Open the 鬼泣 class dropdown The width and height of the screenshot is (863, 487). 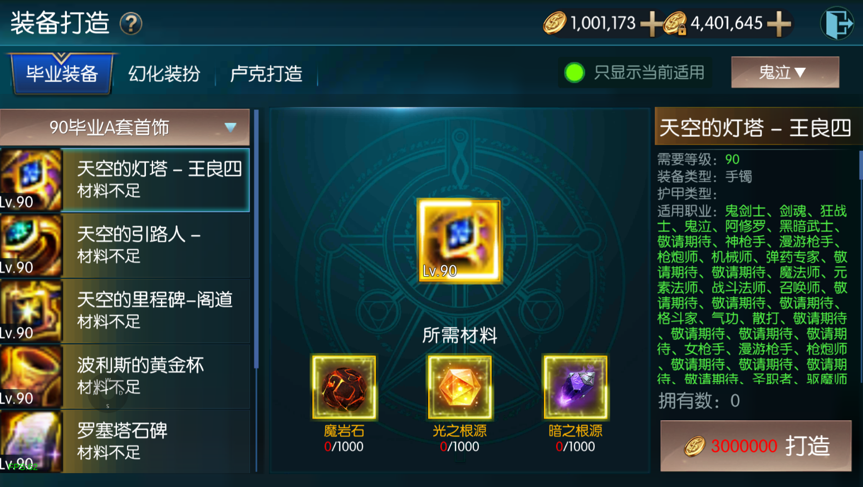tap(785, 72)
